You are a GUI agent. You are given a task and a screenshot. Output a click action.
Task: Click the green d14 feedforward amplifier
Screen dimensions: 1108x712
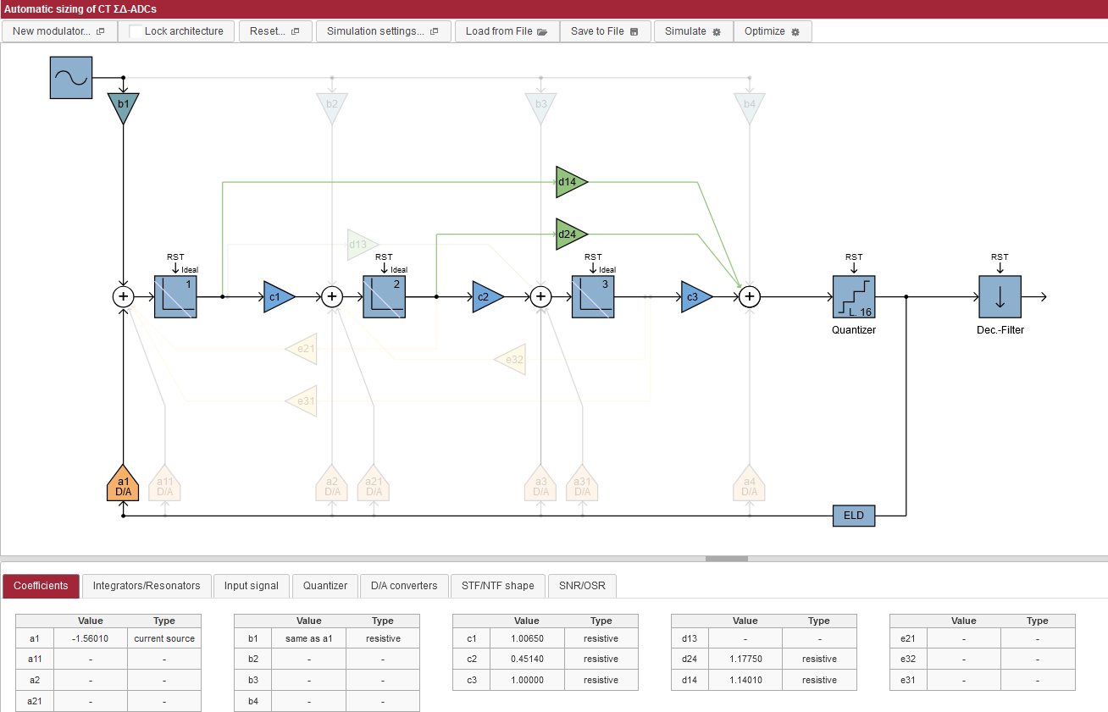tap(572, 182)
